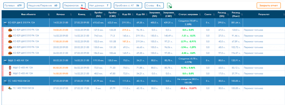The image size is (285, 105).
Task: Click orange start date 16.02.25 09:00 cell
Action: tap(61, 73)
